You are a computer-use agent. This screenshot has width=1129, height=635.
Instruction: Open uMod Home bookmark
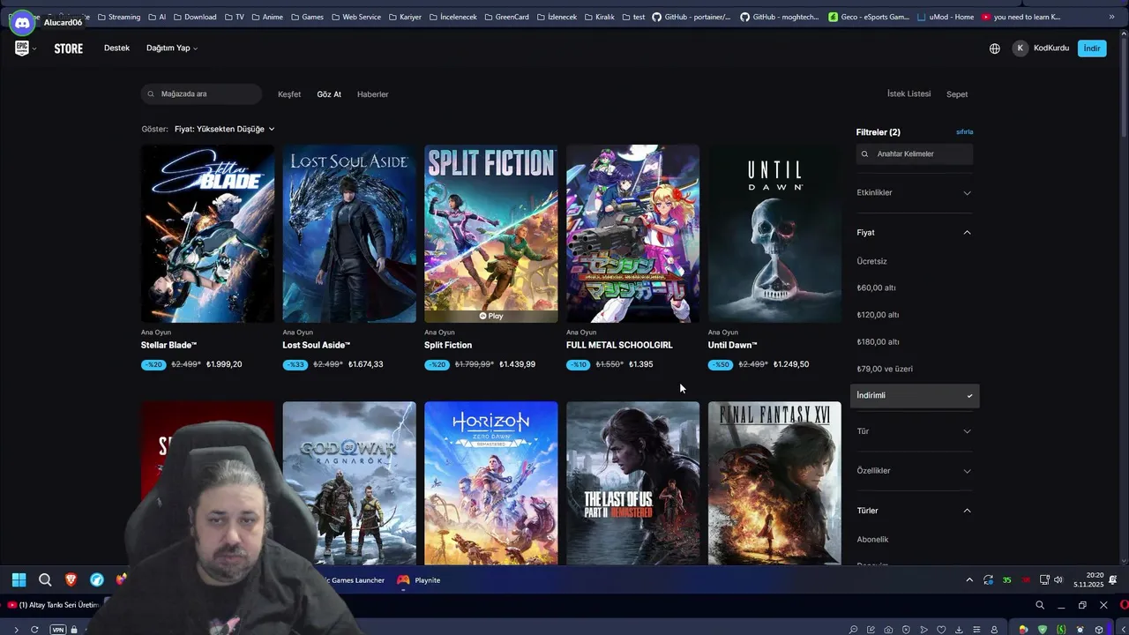(x=946, y=17)
